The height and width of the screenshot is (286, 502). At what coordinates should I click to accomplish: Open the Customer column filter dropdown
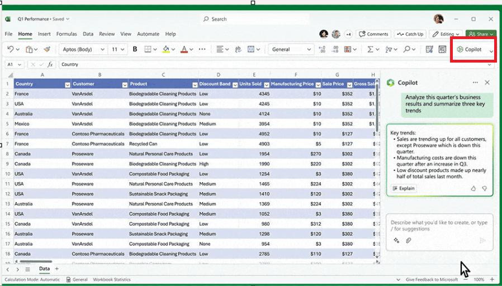pos(125,85)
